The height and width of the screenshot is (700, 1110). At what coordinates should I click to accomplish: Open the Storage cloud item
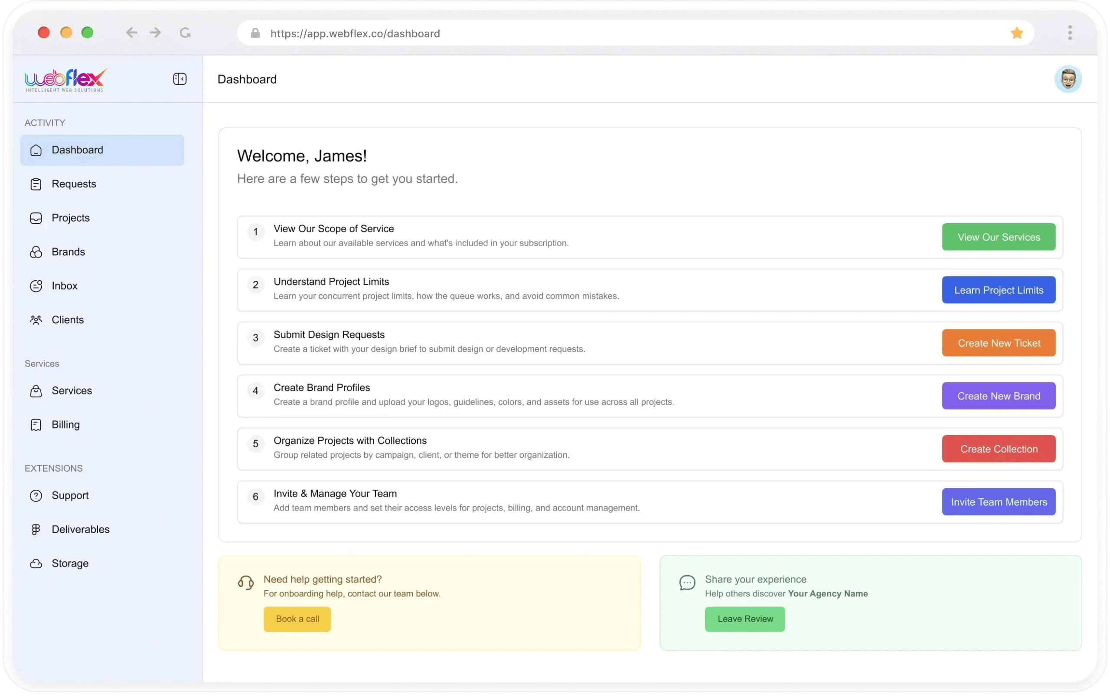[70, 563]
